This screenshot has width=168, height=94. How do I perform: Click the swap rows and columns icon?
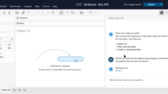[x=38, y=13]
